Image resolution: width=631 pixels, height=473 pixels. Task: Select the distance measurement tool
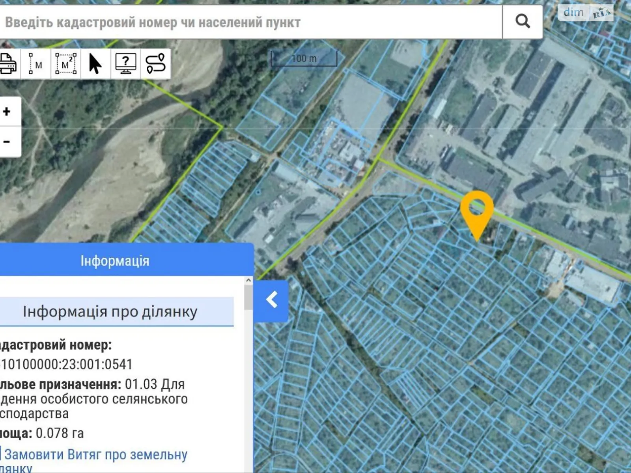35,64
